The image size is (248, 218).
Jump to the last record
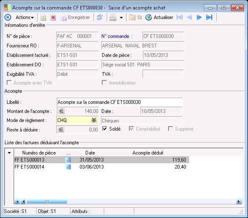point(209,17)
